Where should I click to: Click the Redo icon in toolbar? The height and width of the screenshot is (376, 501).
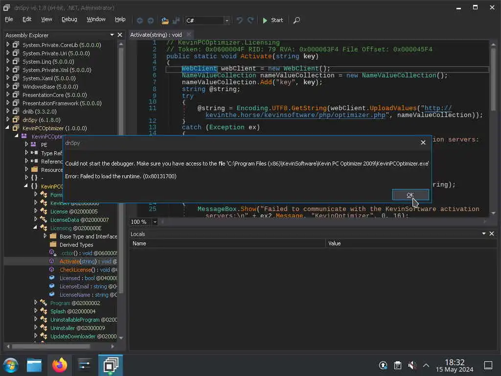point(250,21)
